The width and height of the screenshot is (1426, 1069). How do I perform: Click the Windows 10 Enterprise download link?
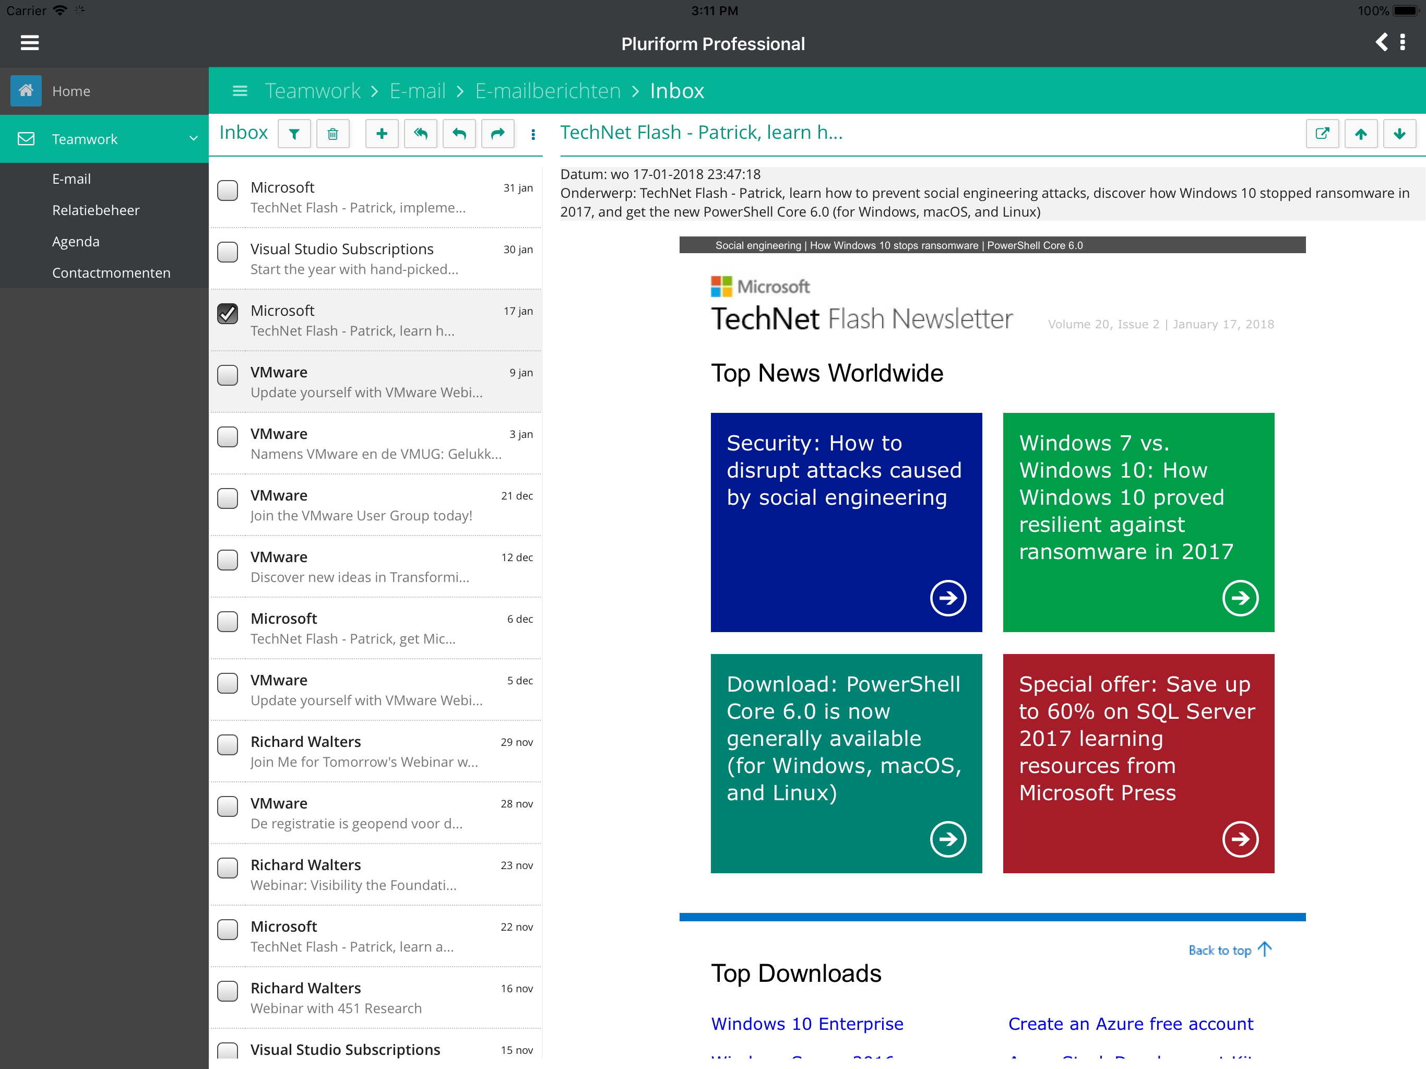(x=806, y=1024)
